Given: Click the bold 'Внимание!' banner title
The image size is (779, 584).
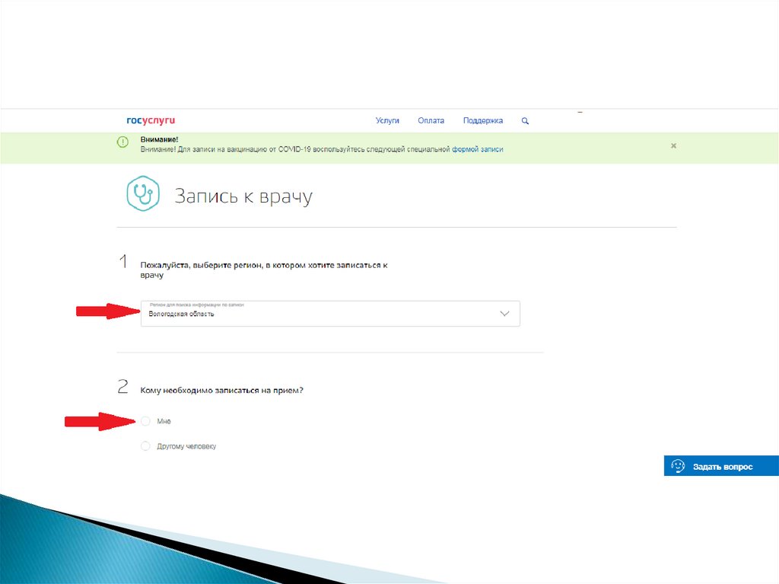Looking at the screenshot, I should coord(159,140).
